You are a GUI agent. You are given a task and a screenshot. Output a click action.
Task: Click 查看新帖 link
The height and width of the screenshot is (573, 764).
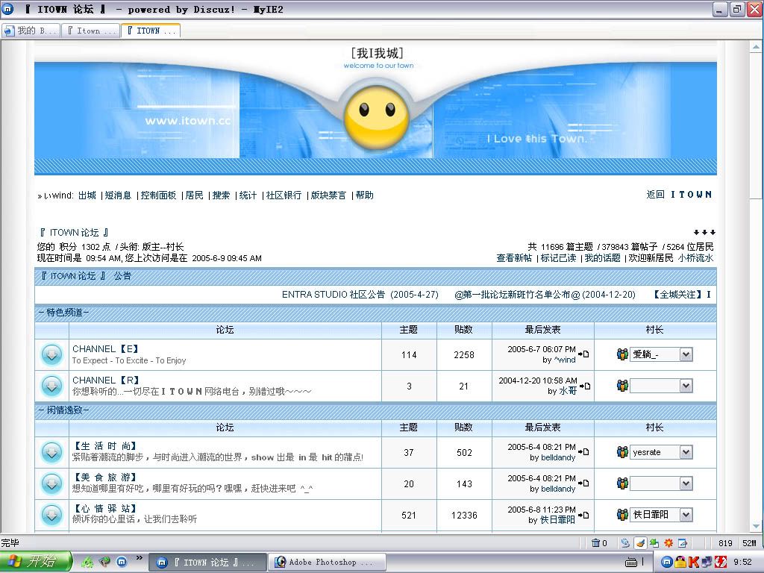514,258
